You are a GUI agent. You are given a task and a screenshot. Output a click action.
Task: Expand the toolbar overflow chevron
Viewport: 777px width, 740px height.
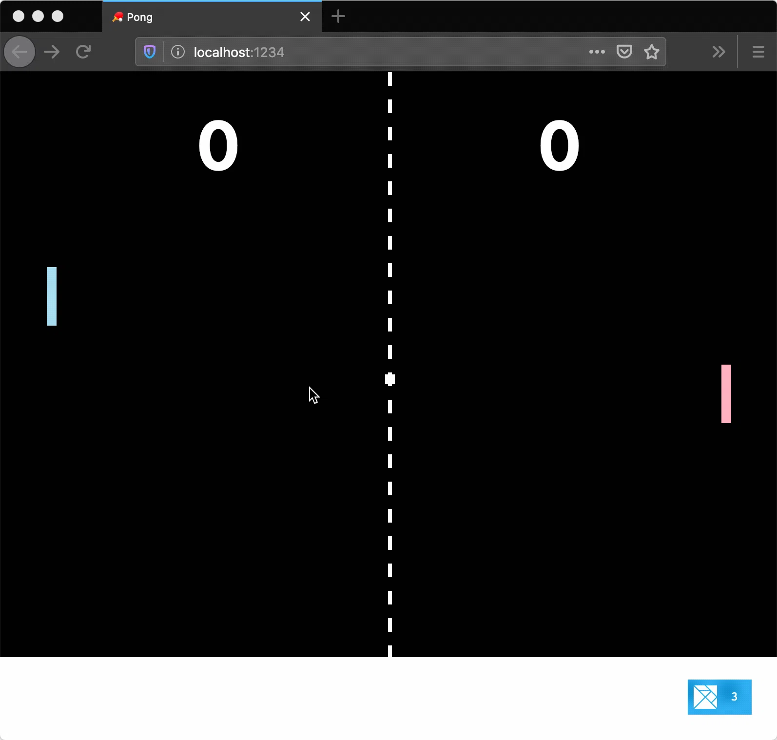(x=719, y=52)
